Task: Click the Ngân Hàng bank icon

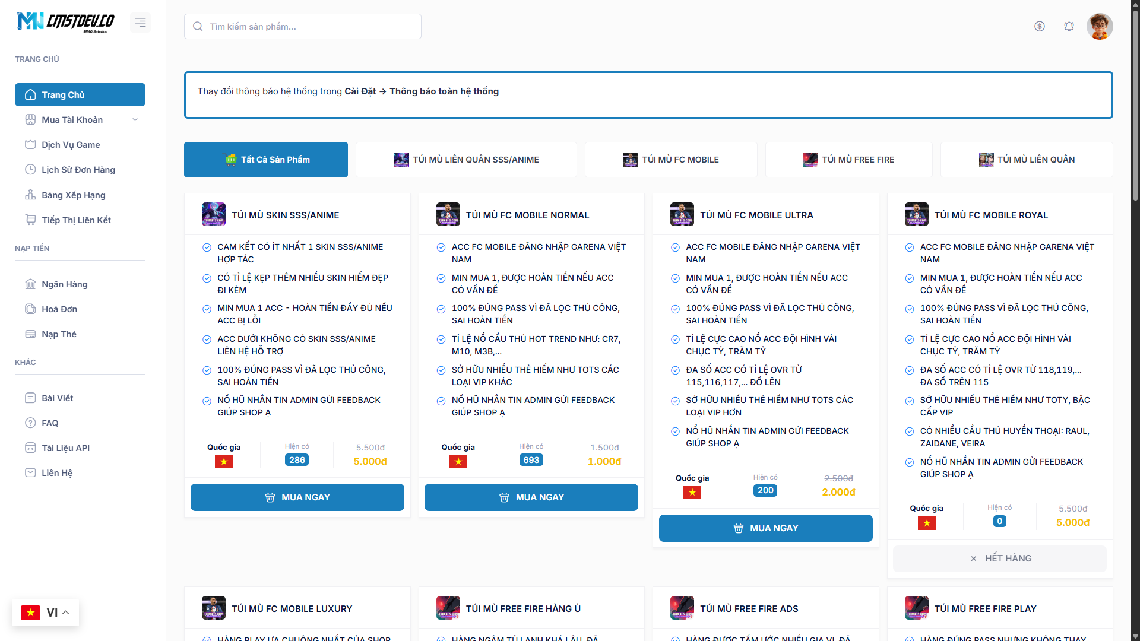Action: pyautogui.click(x=30, y=284)
